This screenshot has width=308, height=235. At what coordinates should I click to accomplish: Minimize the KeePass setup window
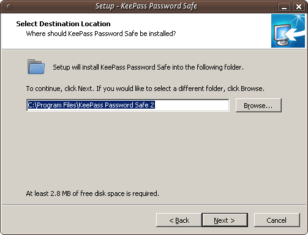(x=284, y=7)
